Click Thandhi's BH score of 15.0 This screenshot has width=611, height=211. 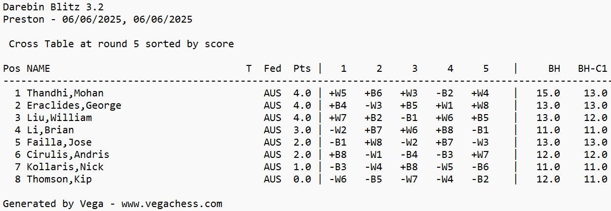coord(548,93)
